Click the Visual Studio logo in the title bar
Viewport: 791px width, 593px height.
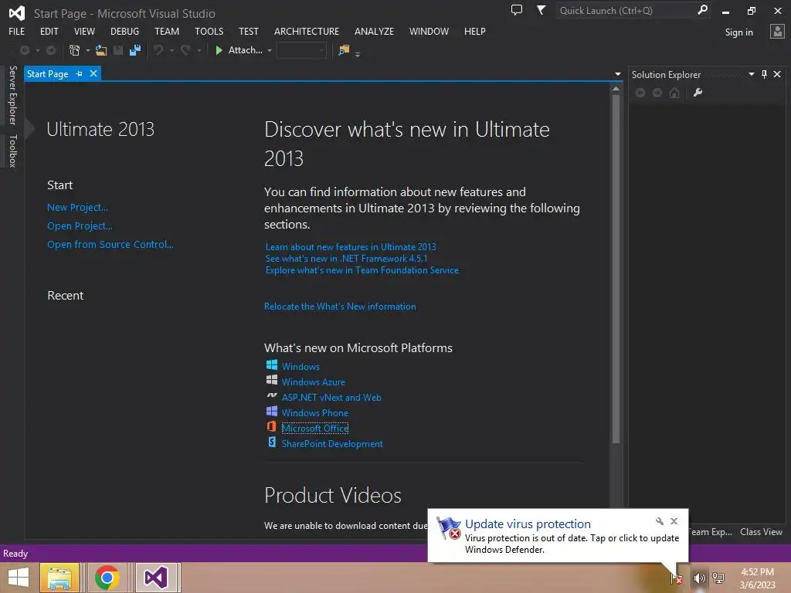(17, 13)
